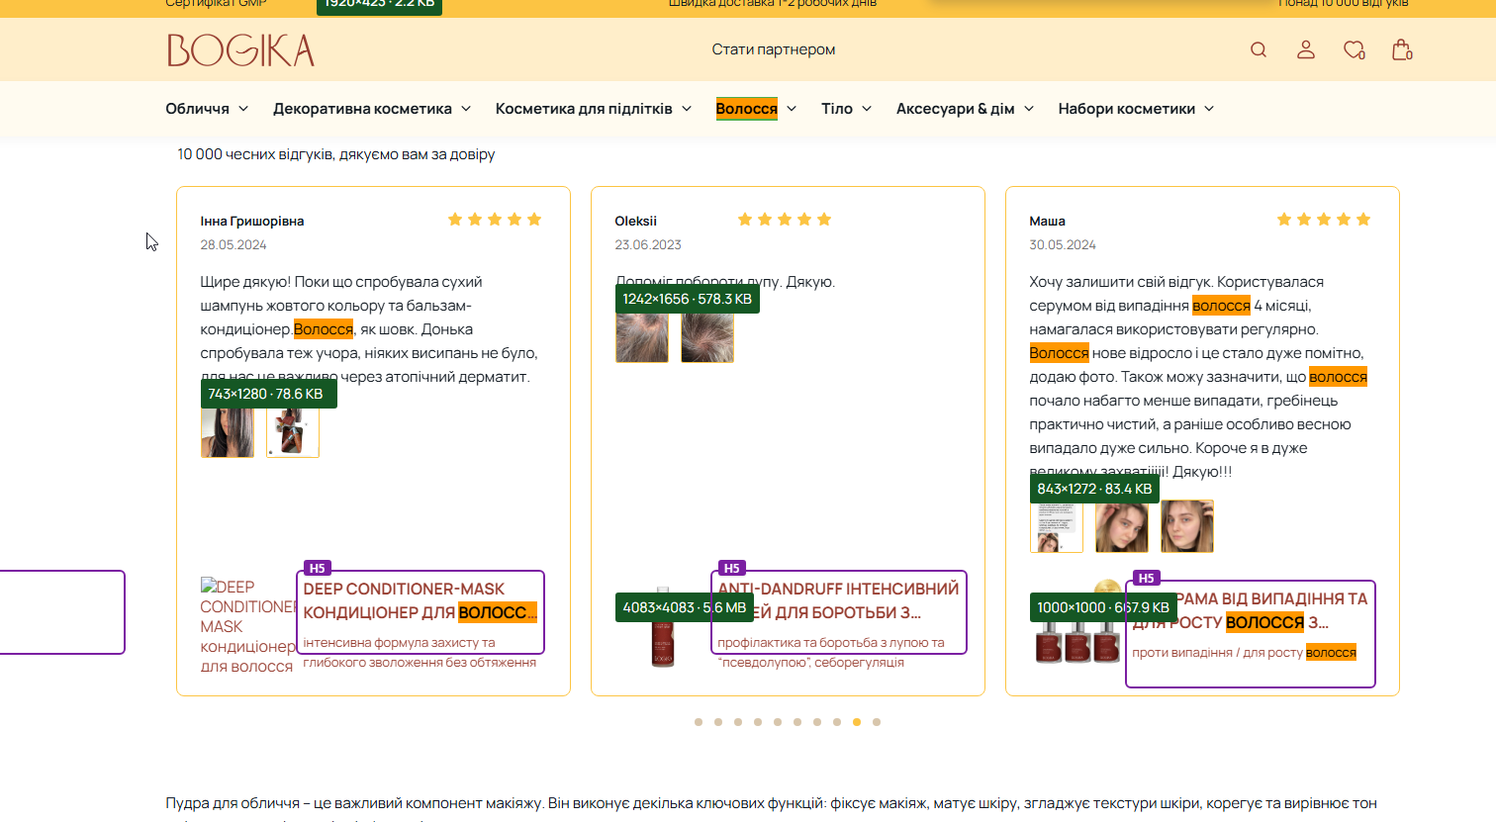Click the 10 000 чесних відгуків heading
This screenshot has width=1496, height=822.
point(336,154)
